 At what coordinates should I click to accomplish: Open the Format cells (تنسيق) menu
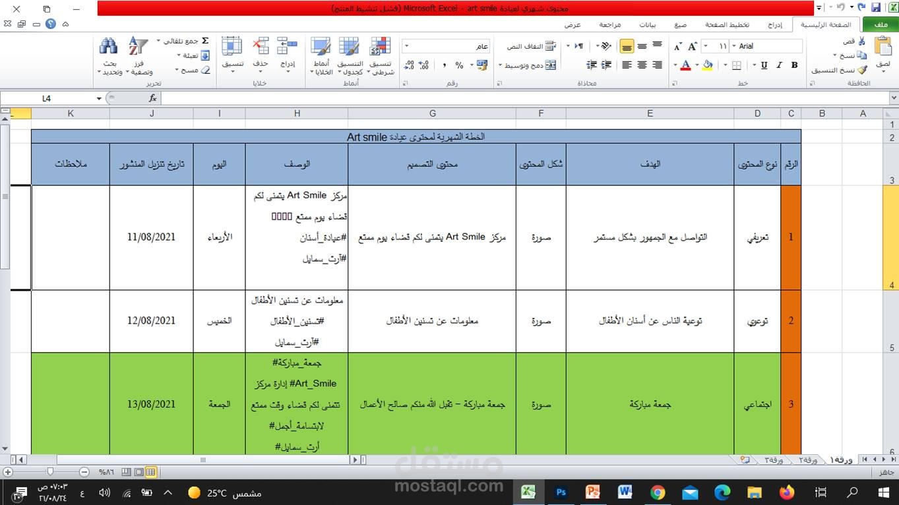232,54
